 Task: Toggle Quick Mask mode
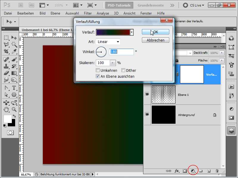10,133
